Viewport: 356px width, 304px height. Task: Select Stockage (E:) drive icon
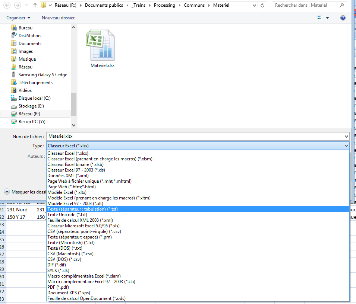pos(14,106)
